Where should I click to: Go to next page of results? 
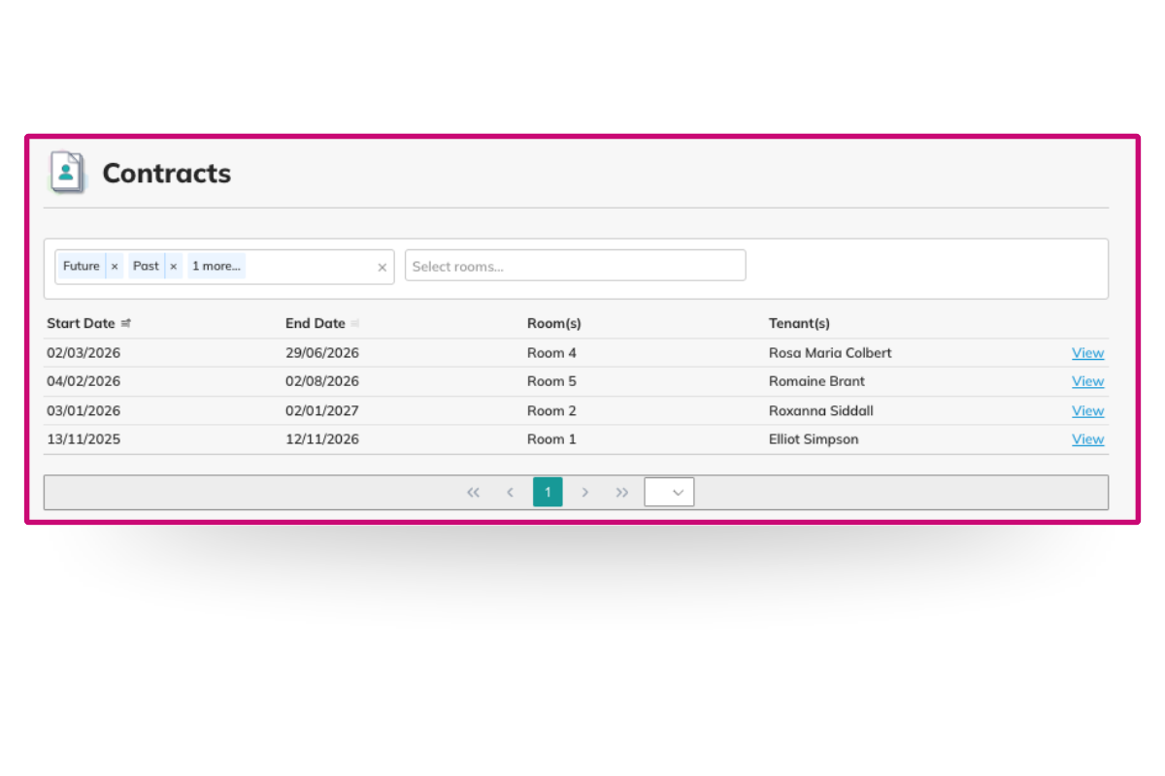coord(584,493)
